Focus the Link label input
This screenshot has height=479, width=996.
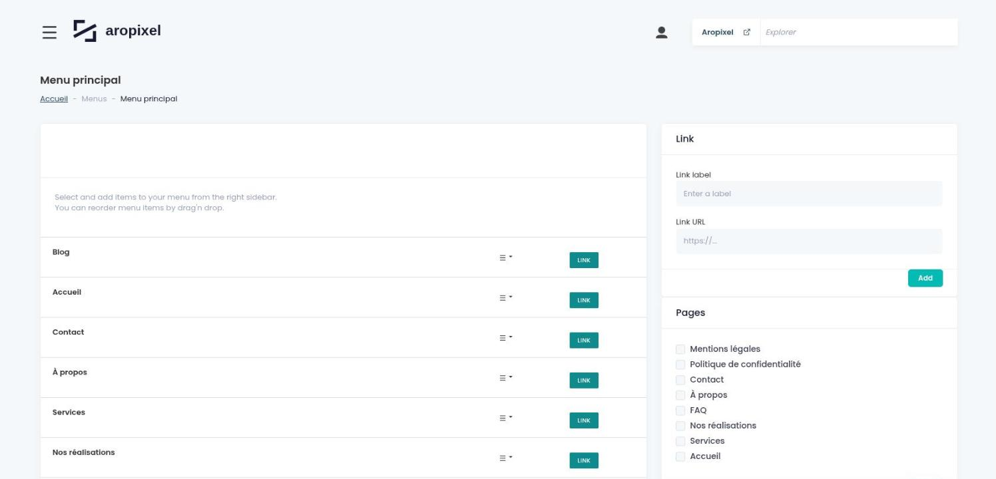coord(809,194)
